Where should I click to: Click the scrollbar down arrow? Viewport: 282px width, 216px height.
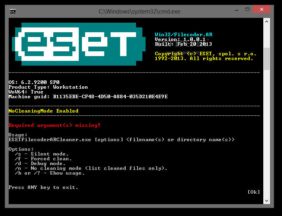[x=267, y=200]
